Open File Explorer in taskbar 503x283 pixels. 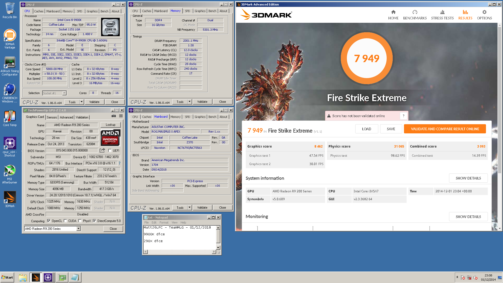point(23,277)
